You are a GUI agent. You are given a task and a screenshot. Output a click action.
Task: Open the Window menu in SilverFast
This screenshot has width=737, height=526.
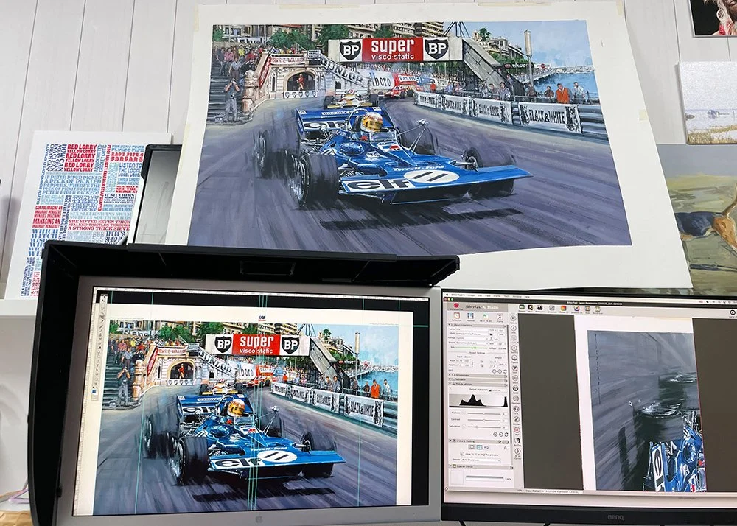point(517,296)
